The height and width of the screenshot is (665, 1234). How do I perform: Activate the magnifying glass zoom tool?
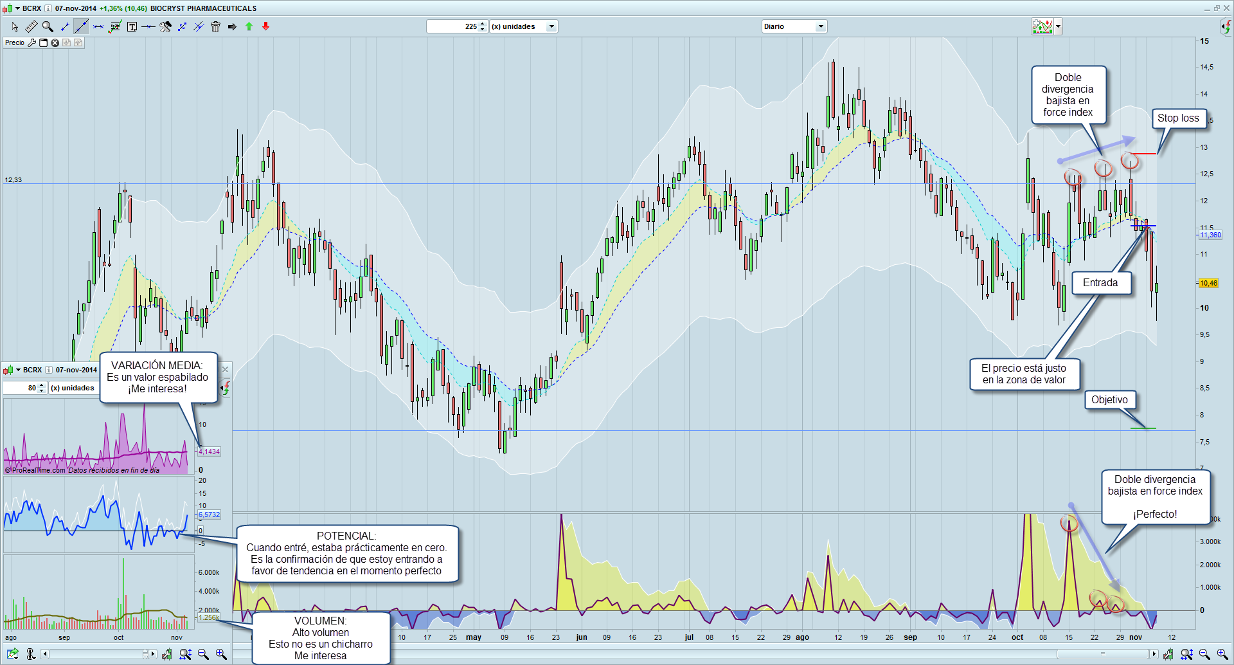coord(48,26)
